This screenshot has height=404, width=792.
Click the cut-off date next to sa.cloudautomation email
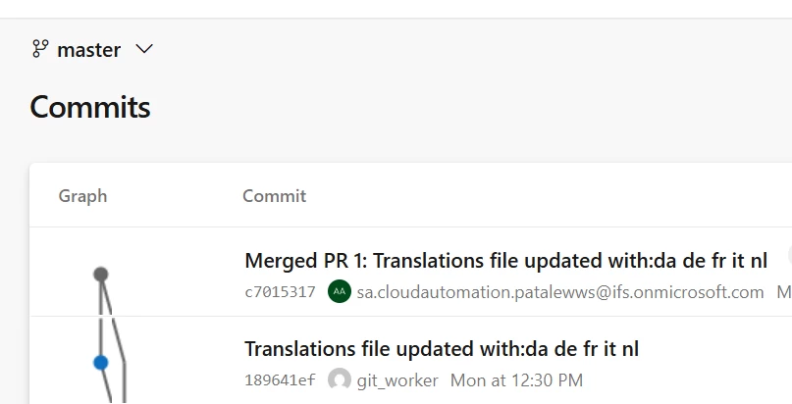pos(784,292)
